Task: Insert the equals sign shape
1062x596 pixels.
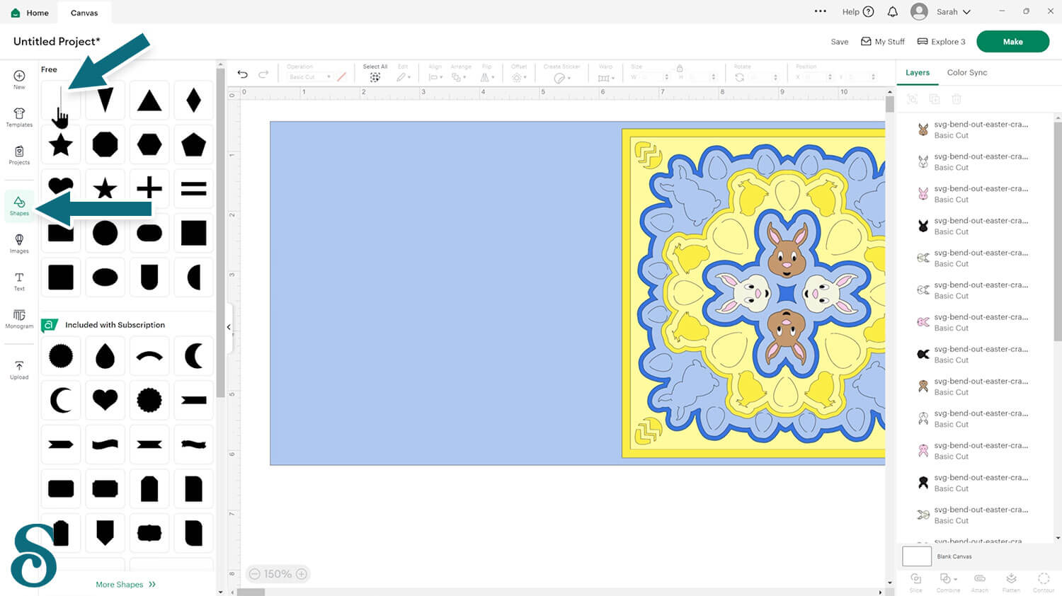Action: coord(193,188)
